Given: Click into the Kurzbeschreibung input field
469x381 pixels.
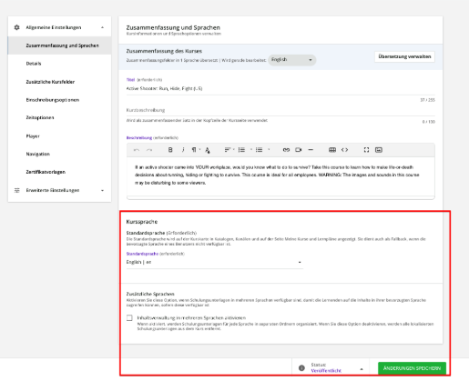Looking at the screenshot, I should click(x=280, y=110).
